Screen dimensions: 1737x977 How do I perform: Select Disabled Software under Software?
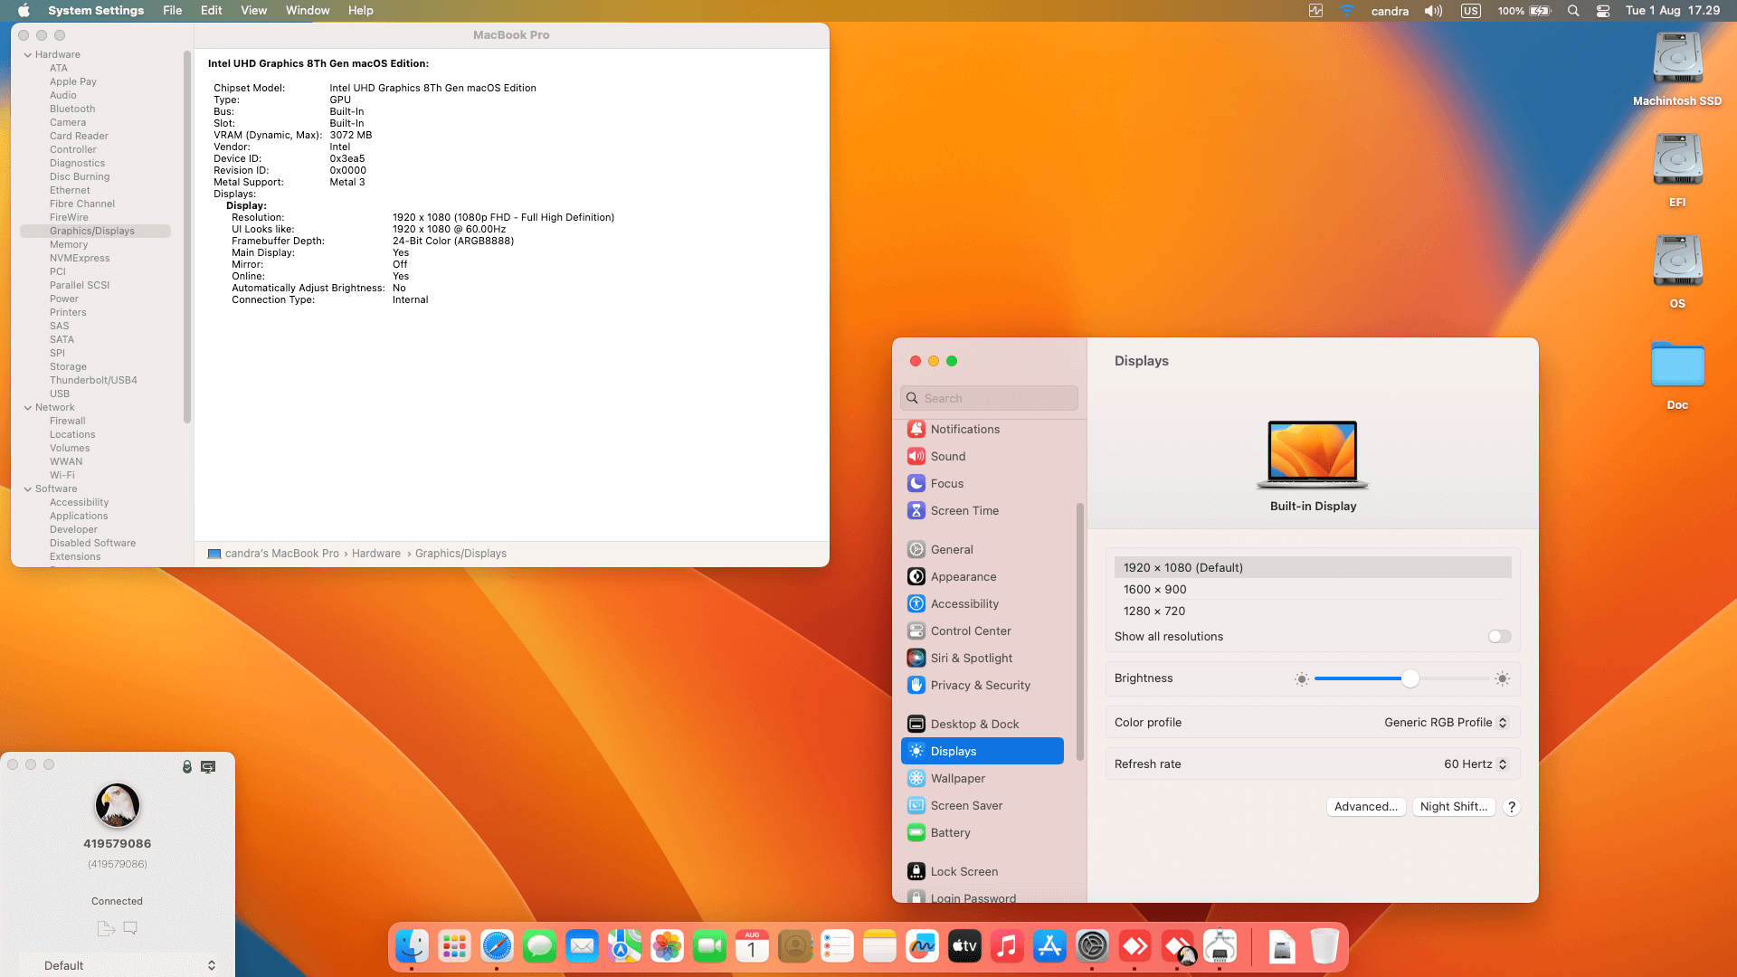coord(92,543)
